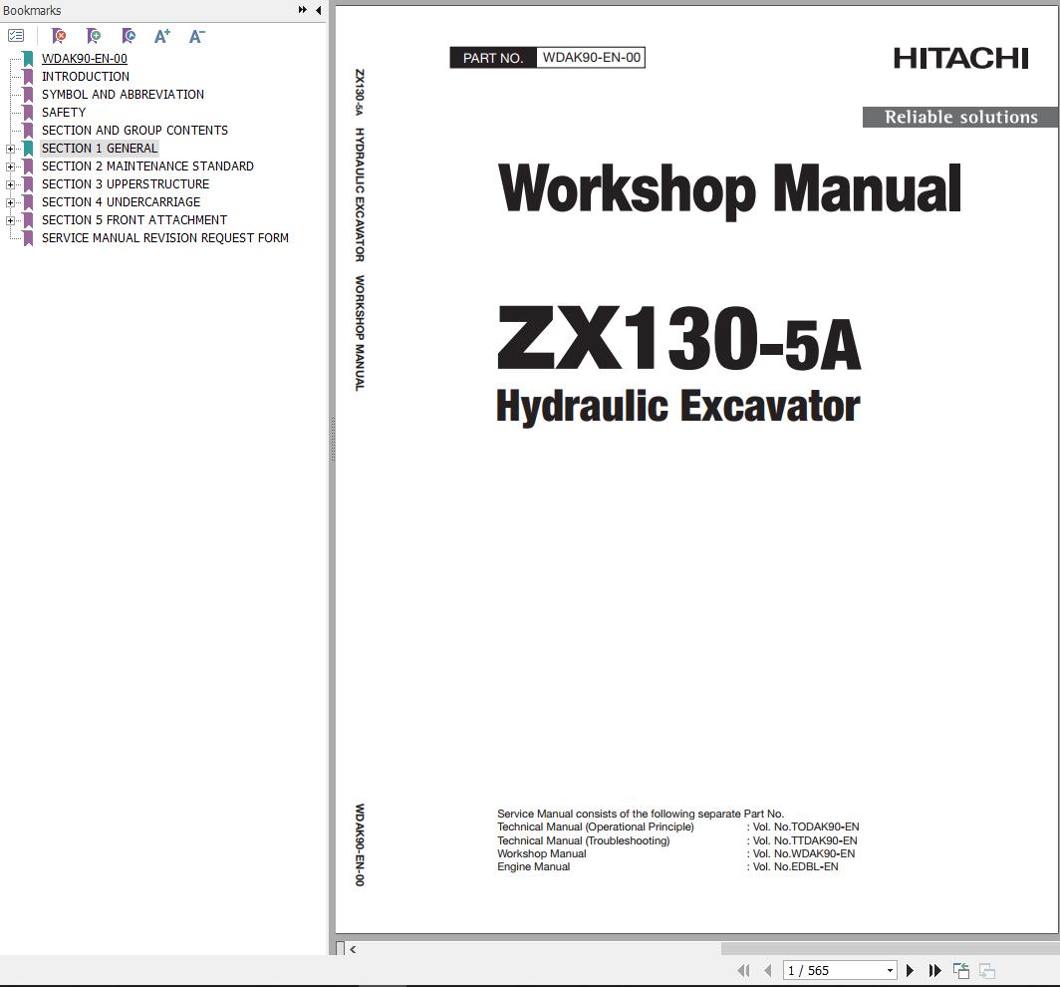Click the bookmark icon beside SAFETY
The height and width of the screenshot is (987, 1060).
point(28,113)
